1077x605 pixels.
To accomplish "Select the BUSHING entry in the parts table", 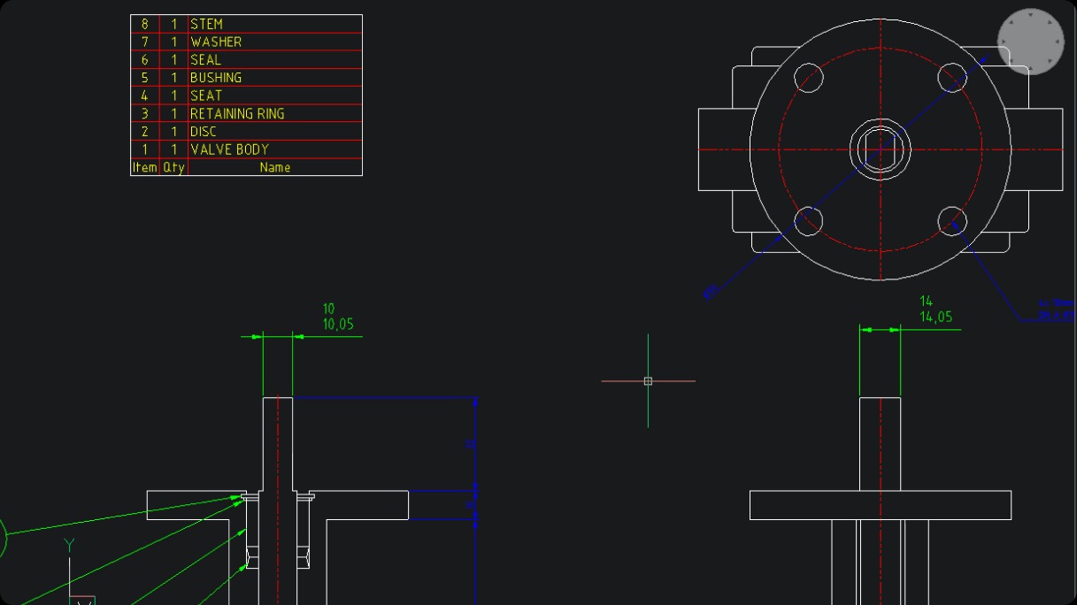I will tap(216, 77).
